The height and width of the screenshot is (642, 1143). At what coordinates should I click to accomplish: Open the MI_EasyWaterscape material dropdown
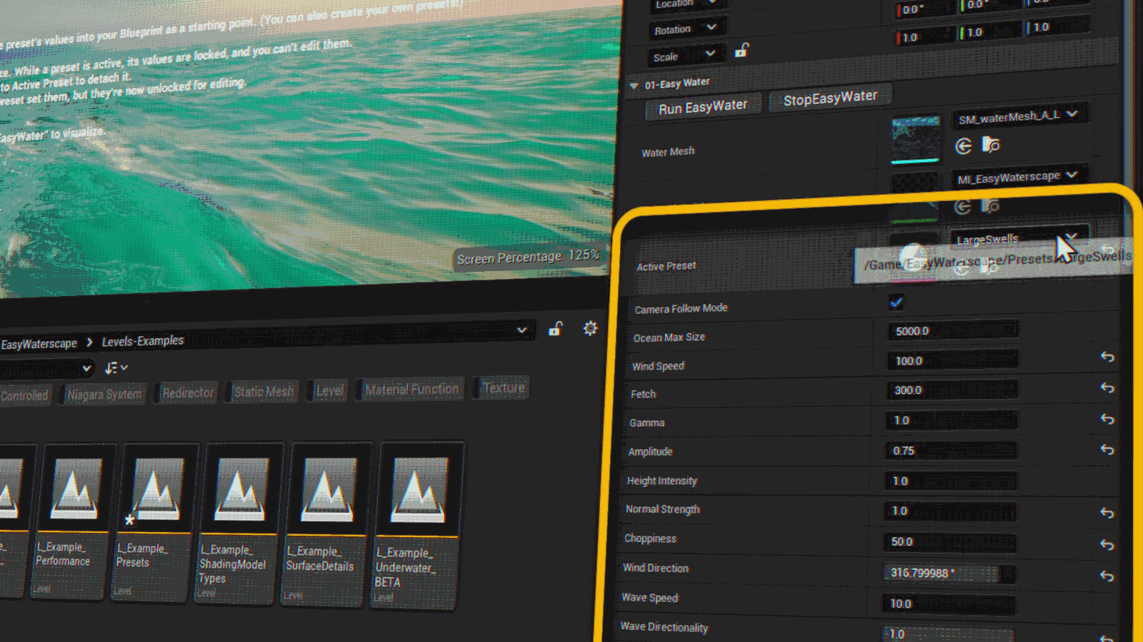coord(1018,177)
